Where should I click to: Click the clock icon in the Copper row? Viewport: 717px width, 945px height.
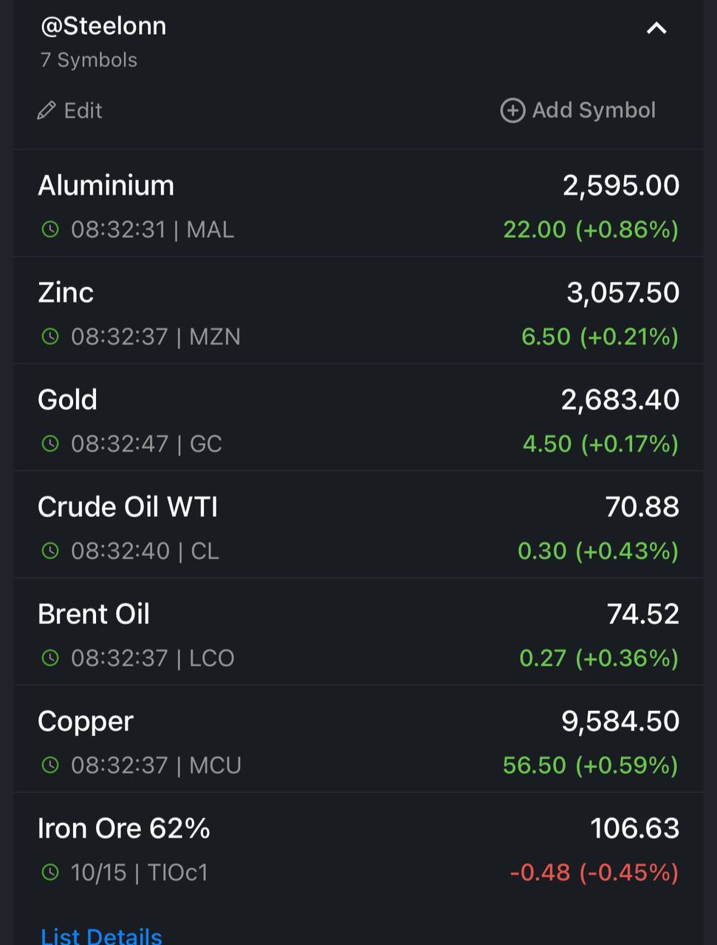[x=50, y=765]
